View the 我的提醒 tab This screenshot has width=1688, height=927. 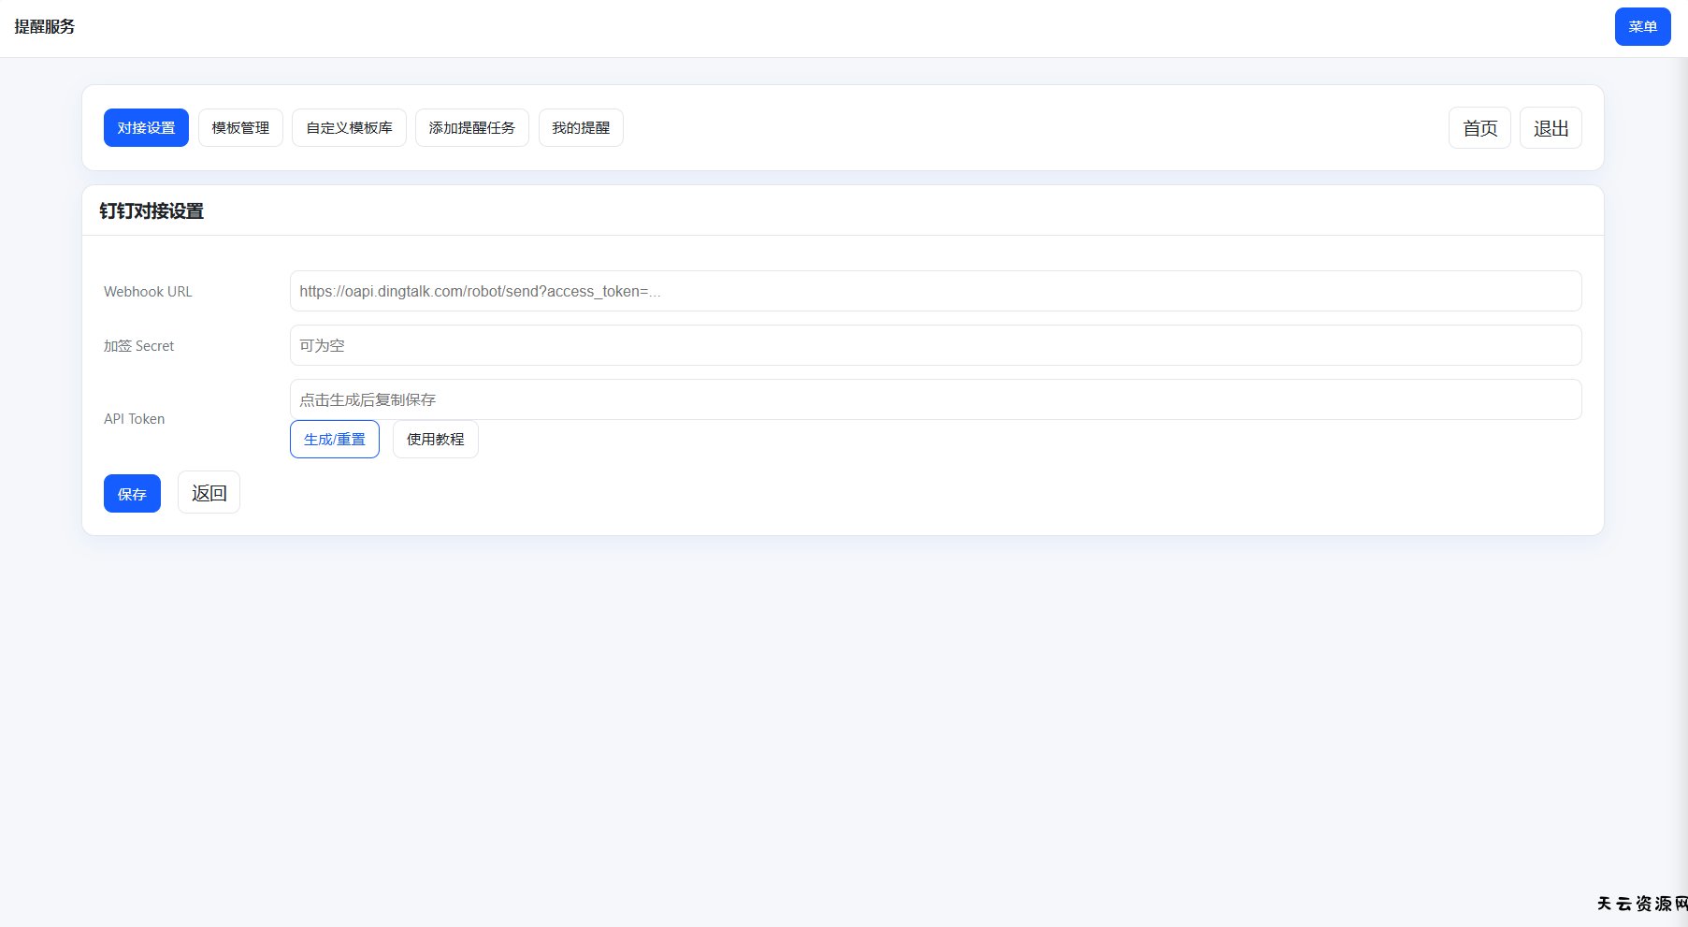(581, 128)
